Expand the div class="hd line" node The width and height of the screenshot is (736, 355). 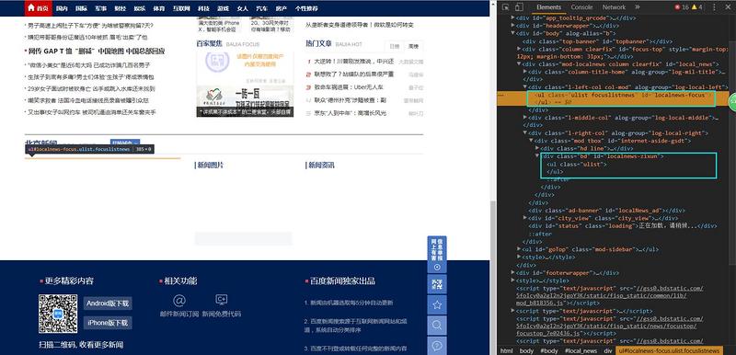pos(538,149)
